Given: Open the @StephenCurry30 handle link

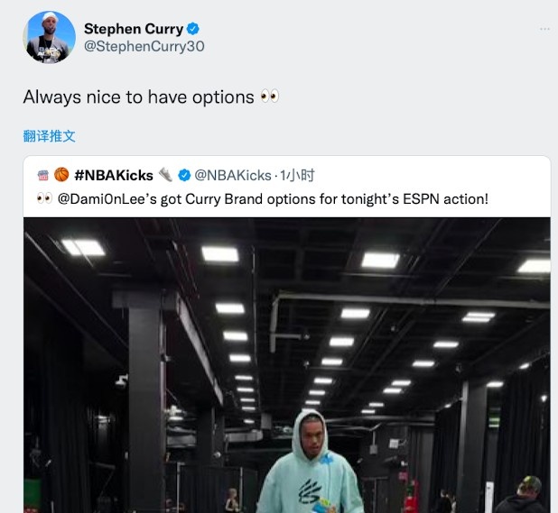Looking at the screenshot, I should click(144, 46).
